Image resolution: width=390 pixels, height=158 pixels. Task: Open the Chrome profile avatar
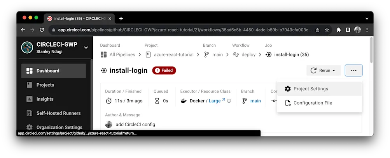(x=357, y=30)
